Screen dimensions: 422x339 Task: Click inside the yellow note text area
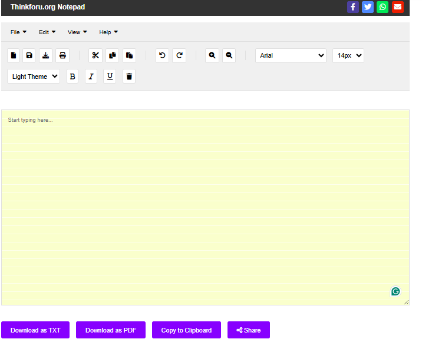(x=205, y=207)
